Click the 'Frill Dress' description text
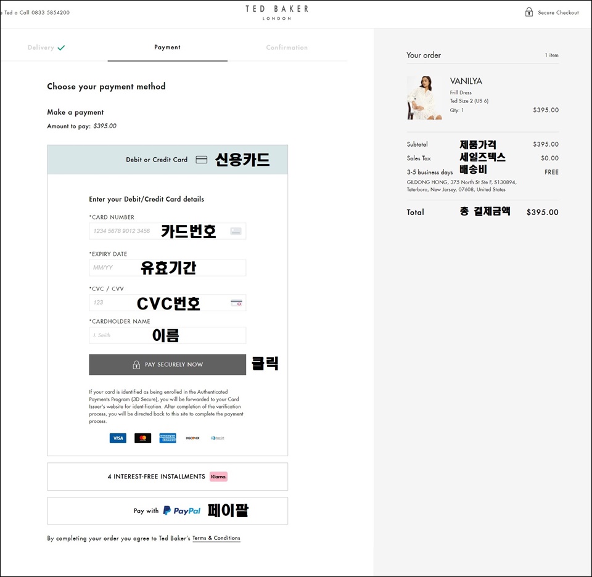 click(461, 92)
